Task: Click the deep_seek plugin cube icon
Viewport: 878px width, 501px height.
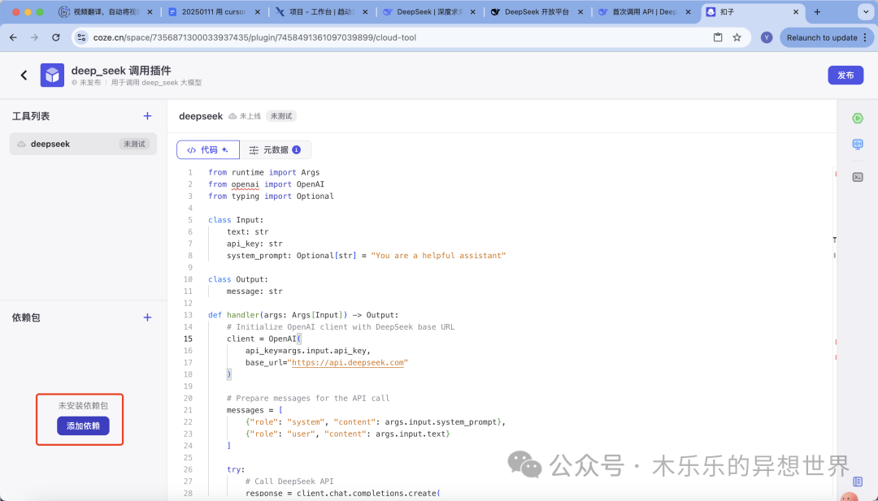Action: tap(52, 75)
